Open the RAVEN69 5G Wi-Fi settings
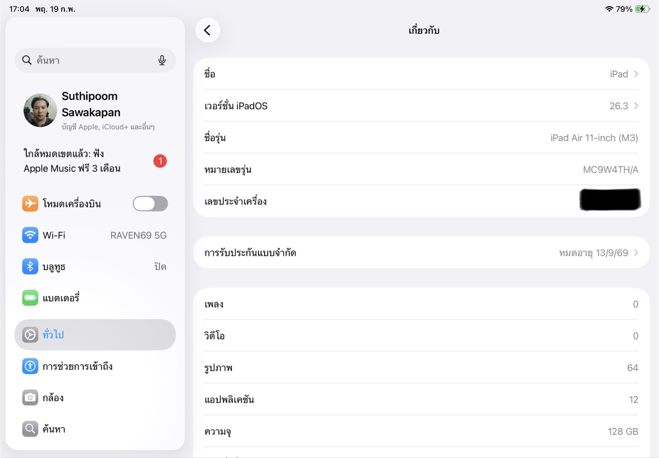 click(138, 235)
